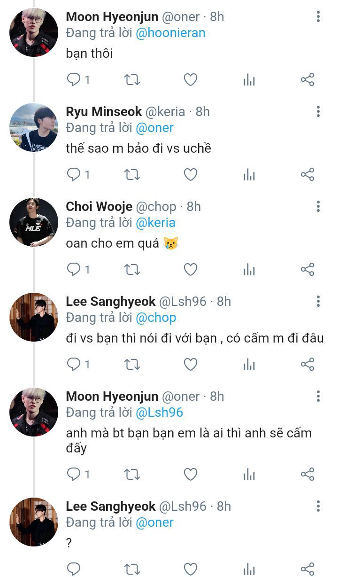This screenshot has width=338, height=577.
Task: Retweet Lee Sanghyeok's "đi vs bạn" tweet
Action: (132, 365)
